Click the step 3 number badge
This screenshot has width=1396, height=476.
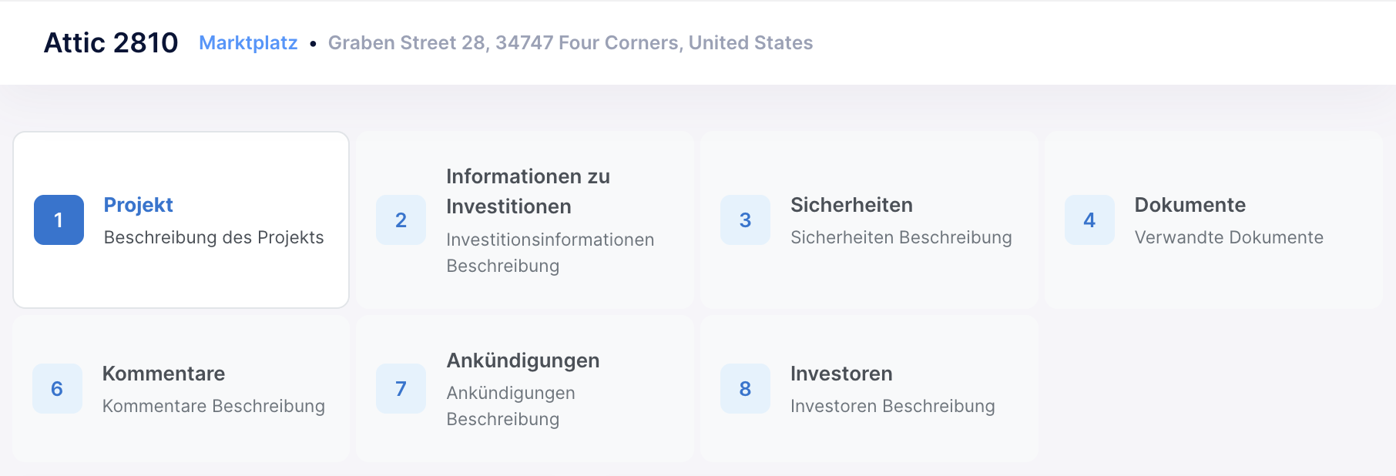tap(745, 220)
